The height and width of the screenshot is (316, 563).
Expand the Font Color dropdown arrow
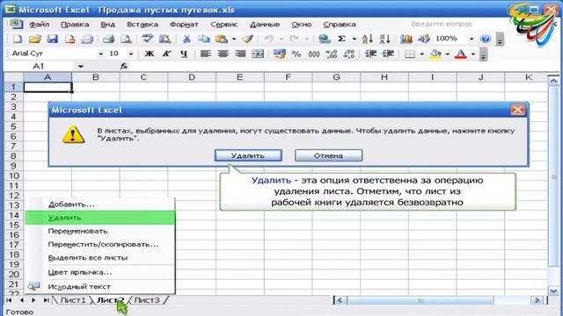(473, 54)
